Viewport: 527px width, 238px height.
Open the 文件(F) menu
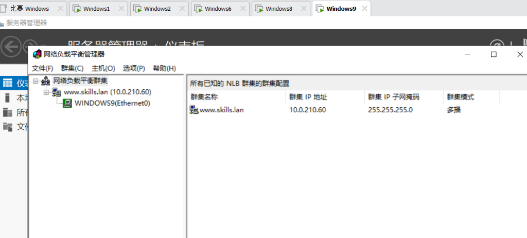(x=42, y=68)
